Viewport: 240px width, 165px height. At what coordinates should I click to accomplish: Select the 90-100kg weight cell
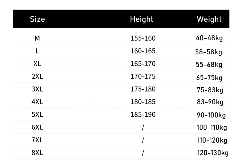pos(211,115)
